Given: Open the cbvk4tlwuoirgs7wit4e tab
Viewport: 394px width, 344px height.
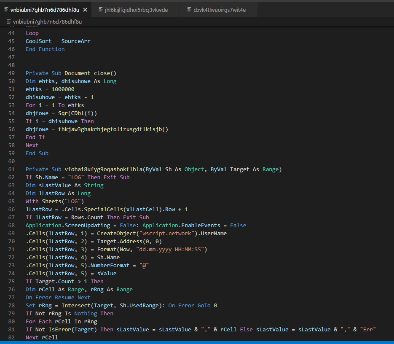Looking at the screenshot, I should tap(219, 10).
